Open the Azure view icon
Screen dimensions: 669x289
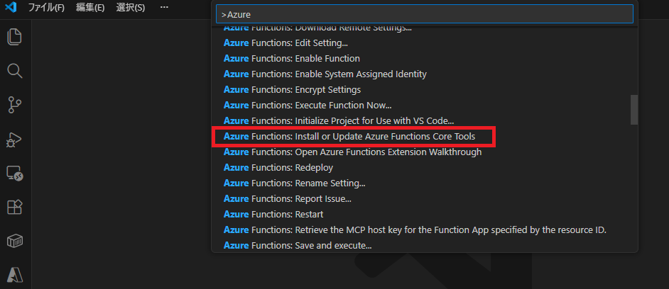pos(15,274)
